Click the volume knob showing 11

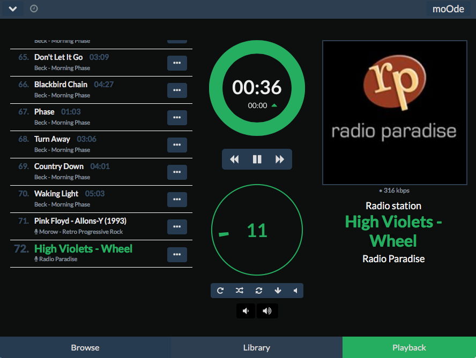point(257,230)
